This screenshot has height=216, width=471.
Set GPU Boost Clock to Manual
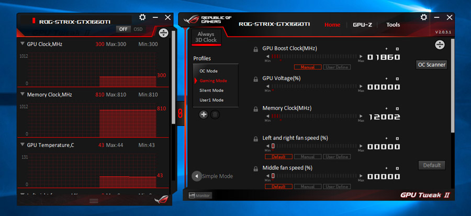coord(308,67)
